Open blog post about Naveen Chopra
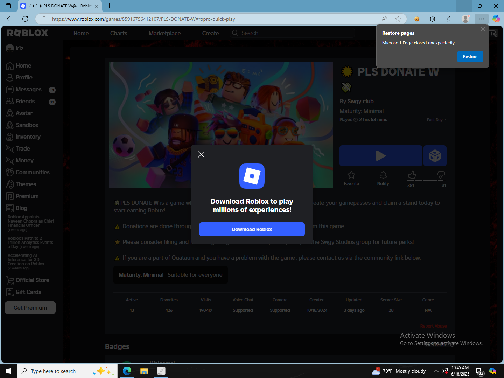 tap(31, 223)
